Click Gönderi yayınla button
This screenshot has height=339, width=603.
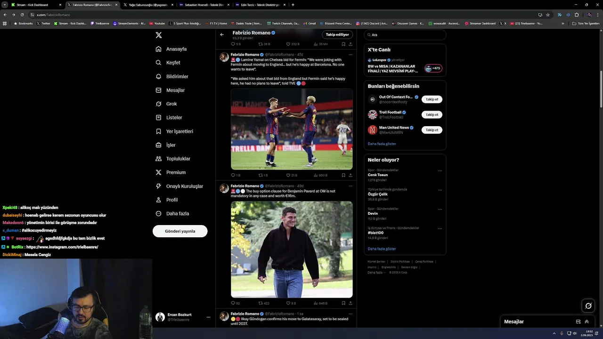coord(180,231)
